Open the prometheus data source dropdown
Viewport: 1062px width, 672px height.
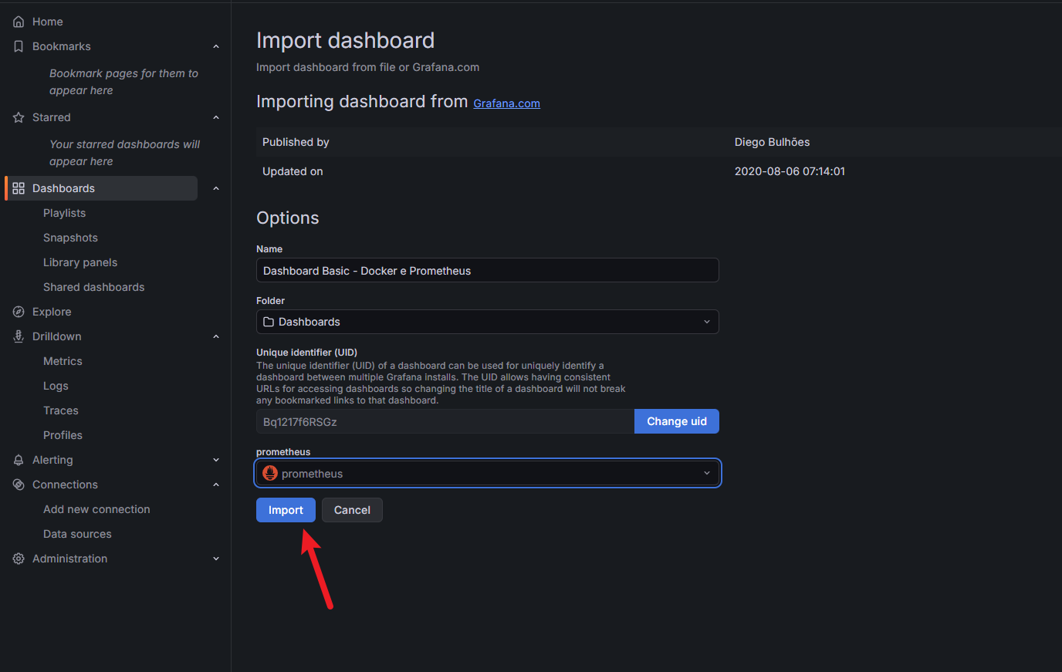[487, 473]
